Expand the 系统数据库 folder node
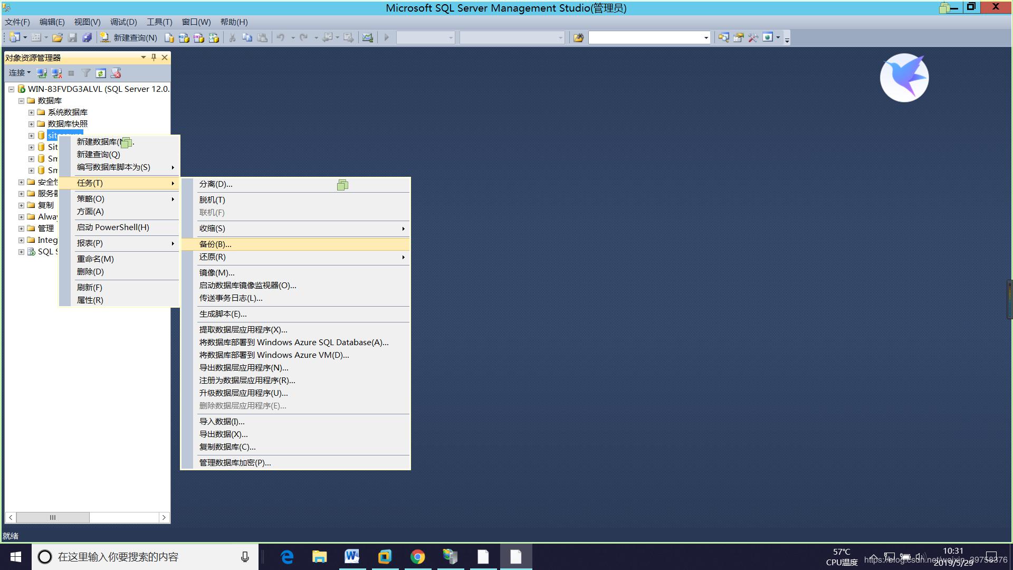Screen dimensions: 1013x570 [x=31, y=112]
